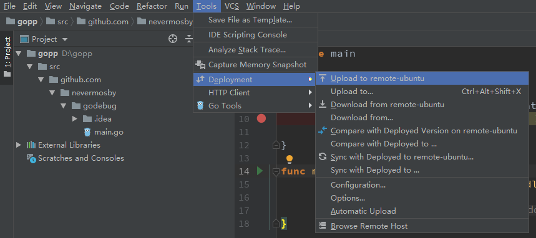Select main.go in project tree
The image size is (536, 238).
click(x=109, y=132)
